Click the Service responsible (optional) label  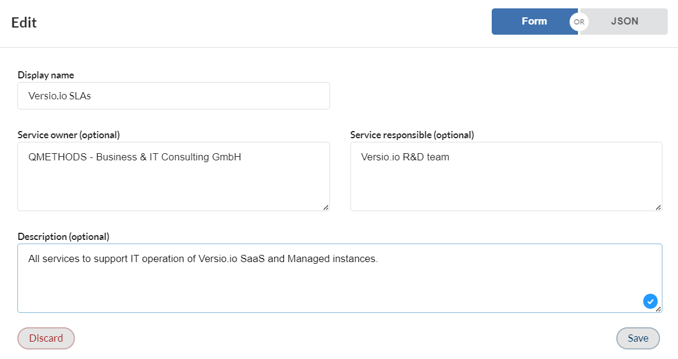coord(412,135)
